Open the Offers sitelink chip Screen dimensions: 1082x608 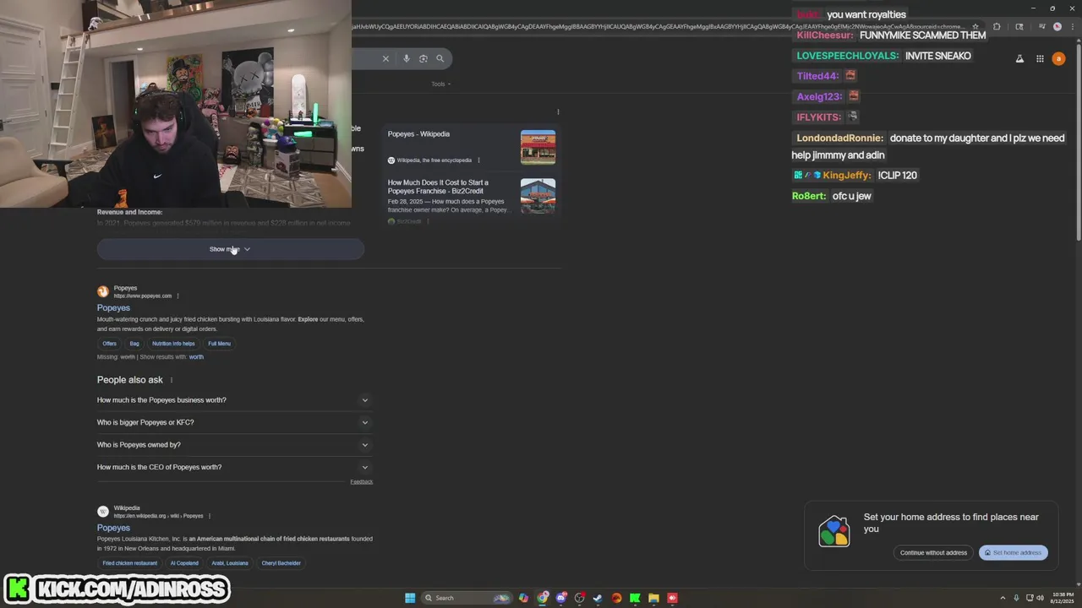pyautogui.click(x=109, y=344)
